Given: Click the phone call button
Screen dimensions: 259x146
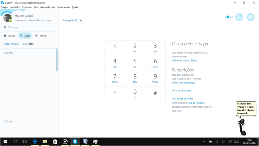Looking at the screenshot, I should click(239, 17).
